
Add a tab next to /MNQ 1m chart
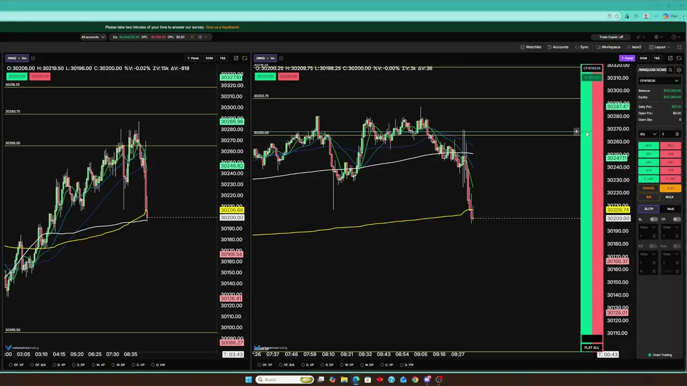point(281,58)
